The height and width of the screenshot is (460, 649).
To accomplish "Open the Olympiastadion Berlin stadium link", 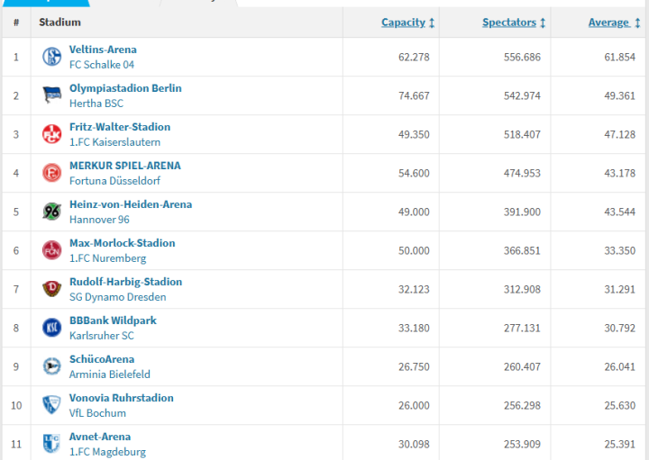I will (125, 88).
